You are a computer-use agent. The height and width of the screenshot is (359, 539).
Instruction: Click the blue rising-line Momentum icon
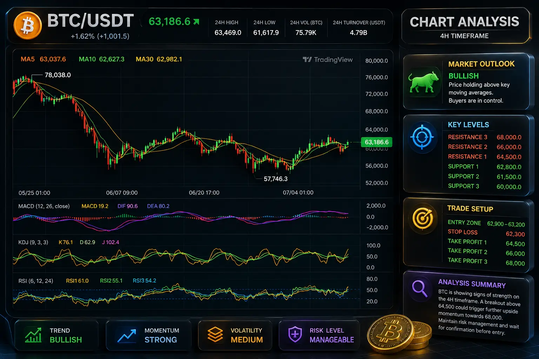[x=127, y=336]
